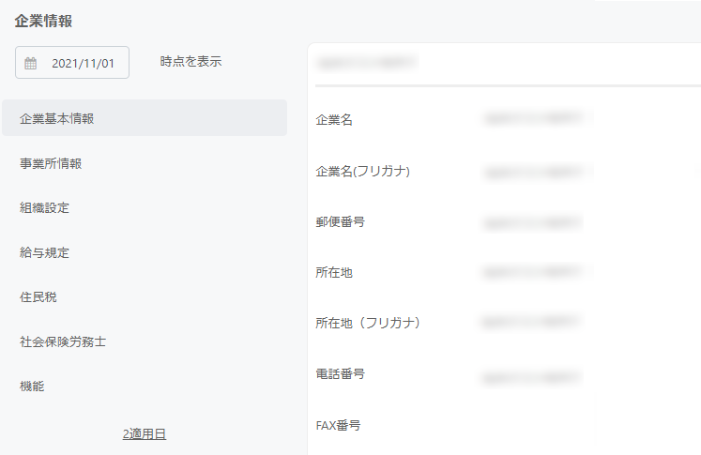Open 社会保険労務士 settings

(x=63, y=341)
